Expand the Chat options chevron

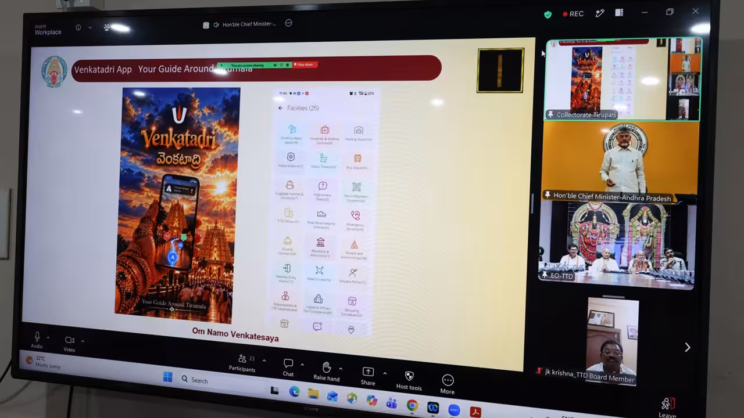coord(302,365)
